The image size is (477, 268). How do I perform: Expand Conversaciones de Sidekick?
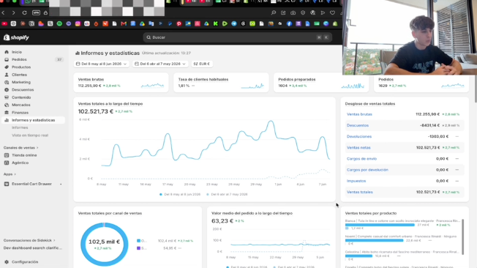[x=29, y=240]
